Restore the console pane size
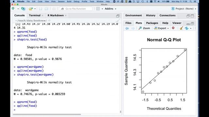 coord(118,16)
